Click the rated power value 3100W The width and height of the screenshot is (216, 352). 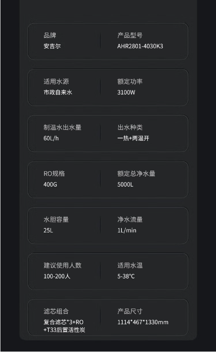coord(126,92)
